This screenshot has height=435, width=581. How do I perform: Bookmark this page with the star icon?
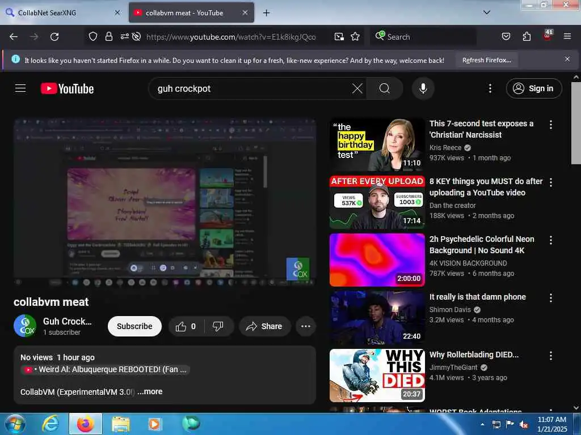pyautogui.click(x=355, y=36)
